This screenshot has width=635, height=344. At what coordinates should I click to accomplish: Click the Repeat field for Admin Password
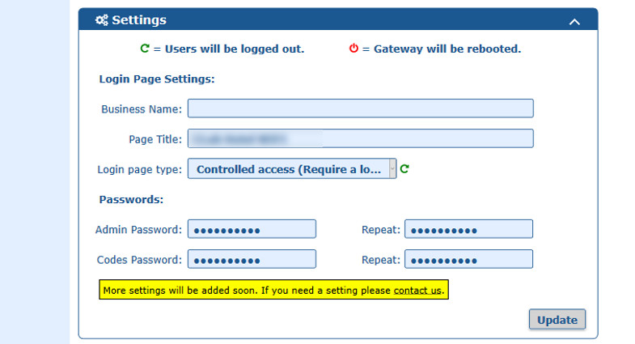click(468, 229)
